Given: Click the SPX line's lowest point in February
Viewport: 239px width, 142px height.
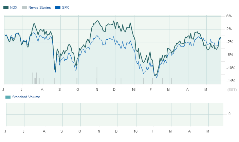Looking at the screenshot, I should coord(157,78).
